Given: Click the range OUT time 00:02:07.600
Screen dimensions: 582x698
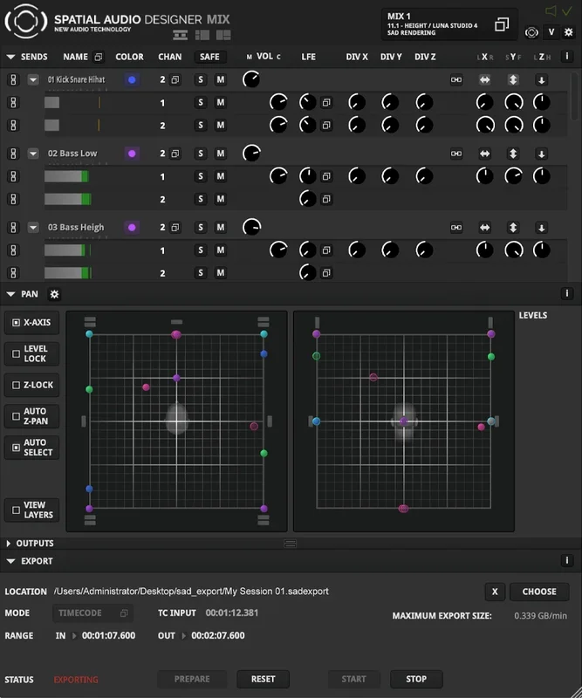Looking at the screenshot, I should [x=218, y=636].
